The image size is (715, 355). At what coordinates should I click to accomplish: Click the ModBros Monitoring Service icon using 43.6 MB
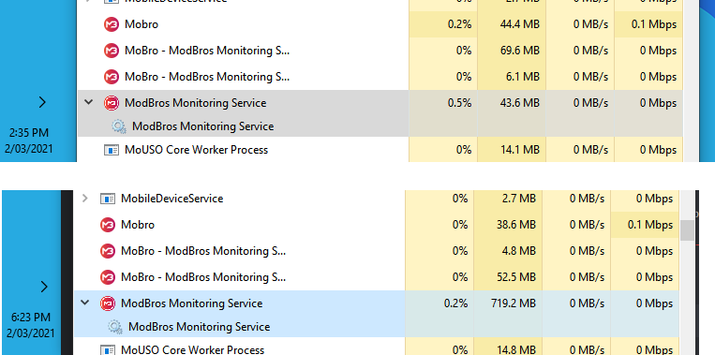112,103
